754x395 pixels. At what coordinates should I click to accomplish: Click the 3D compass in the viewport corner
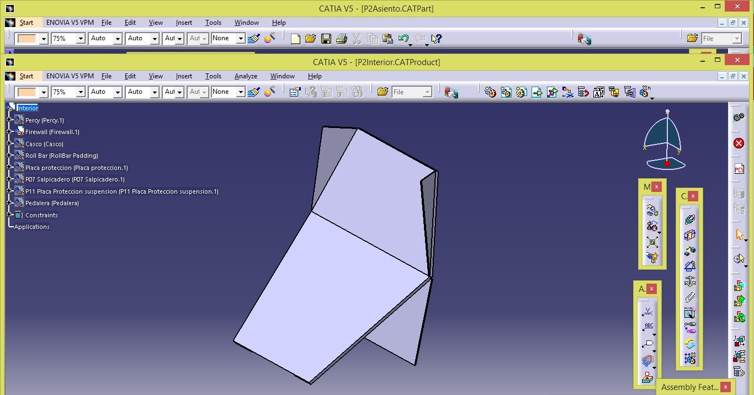pyautogui.click(x=666, y=141)
